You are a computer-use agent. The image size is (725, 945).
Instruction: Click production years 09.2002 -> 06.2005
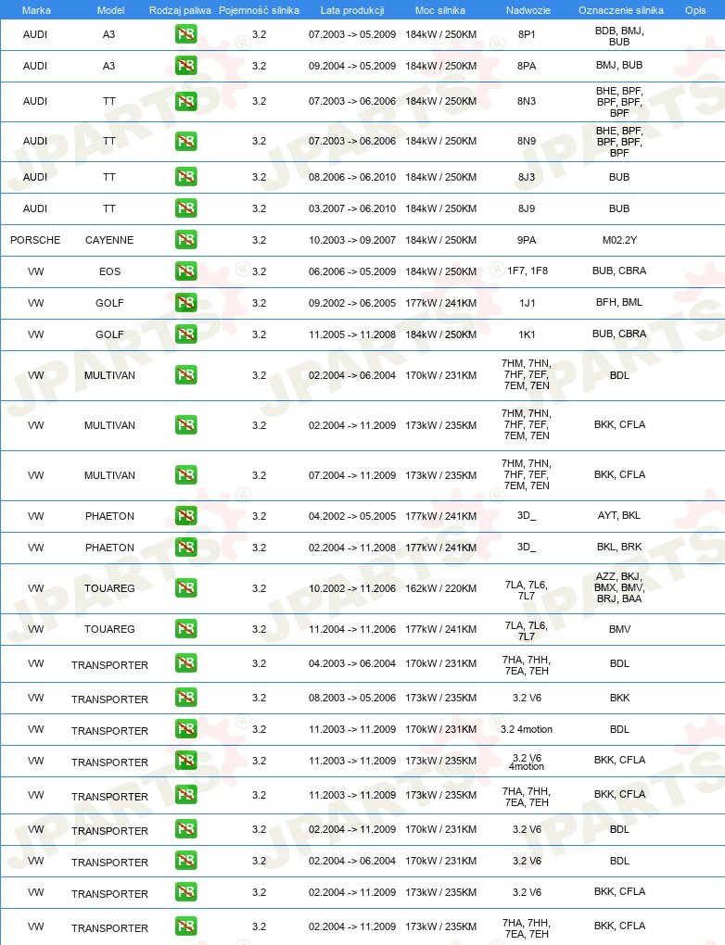[x=352, y=303]
